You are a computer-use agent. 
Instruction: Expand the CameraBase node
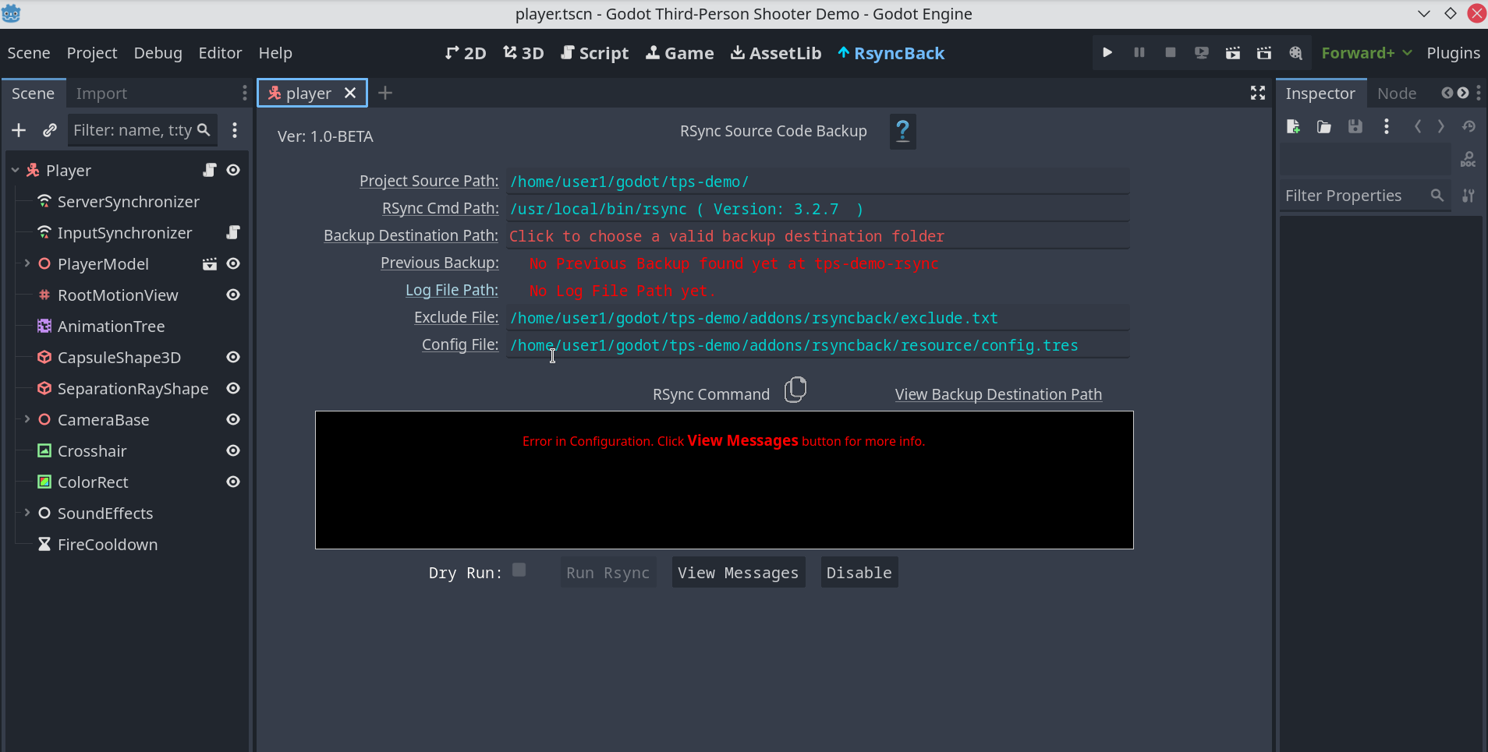[x=27, y=419]
